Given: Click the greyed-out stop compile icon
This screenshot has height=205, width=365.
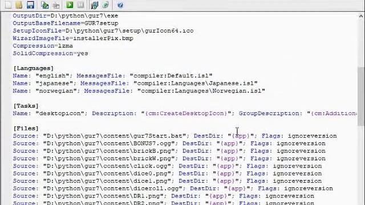Looking at the screenshot, I should 56,5.
